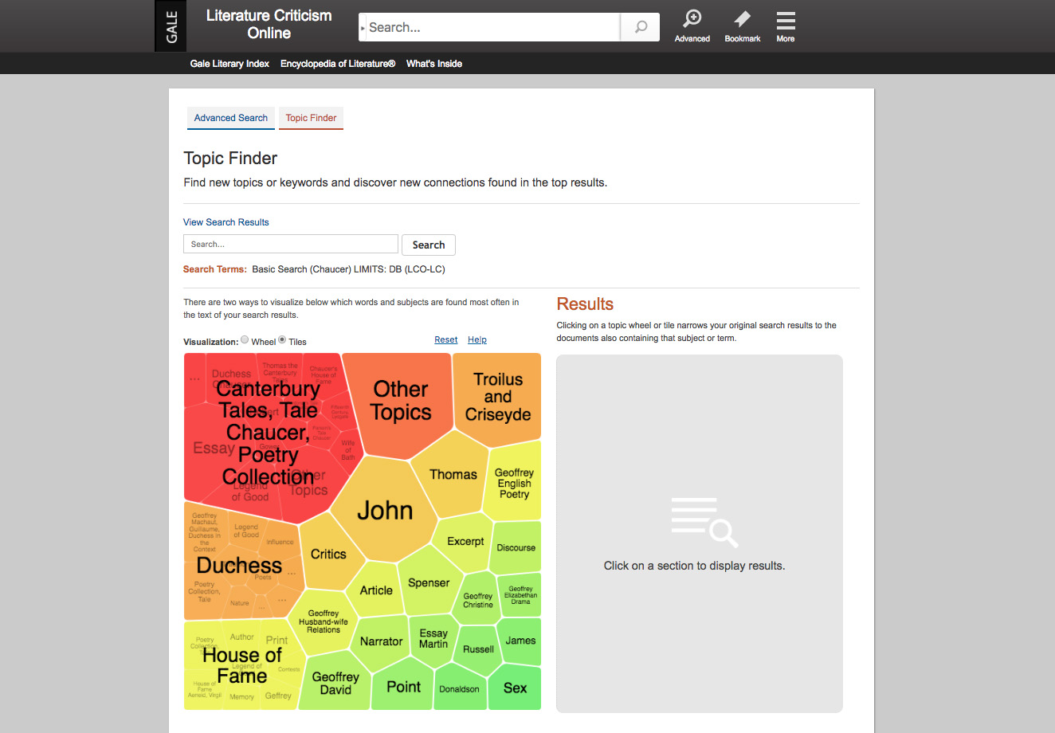
Task: Select the Spenser tile
Action: (x=429, y=582)
